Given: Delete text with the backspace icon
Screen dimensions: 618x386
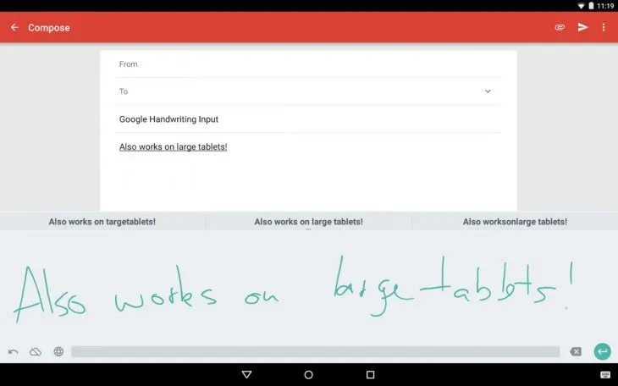Looking at the screenshot, I should (x=576, y=351).
